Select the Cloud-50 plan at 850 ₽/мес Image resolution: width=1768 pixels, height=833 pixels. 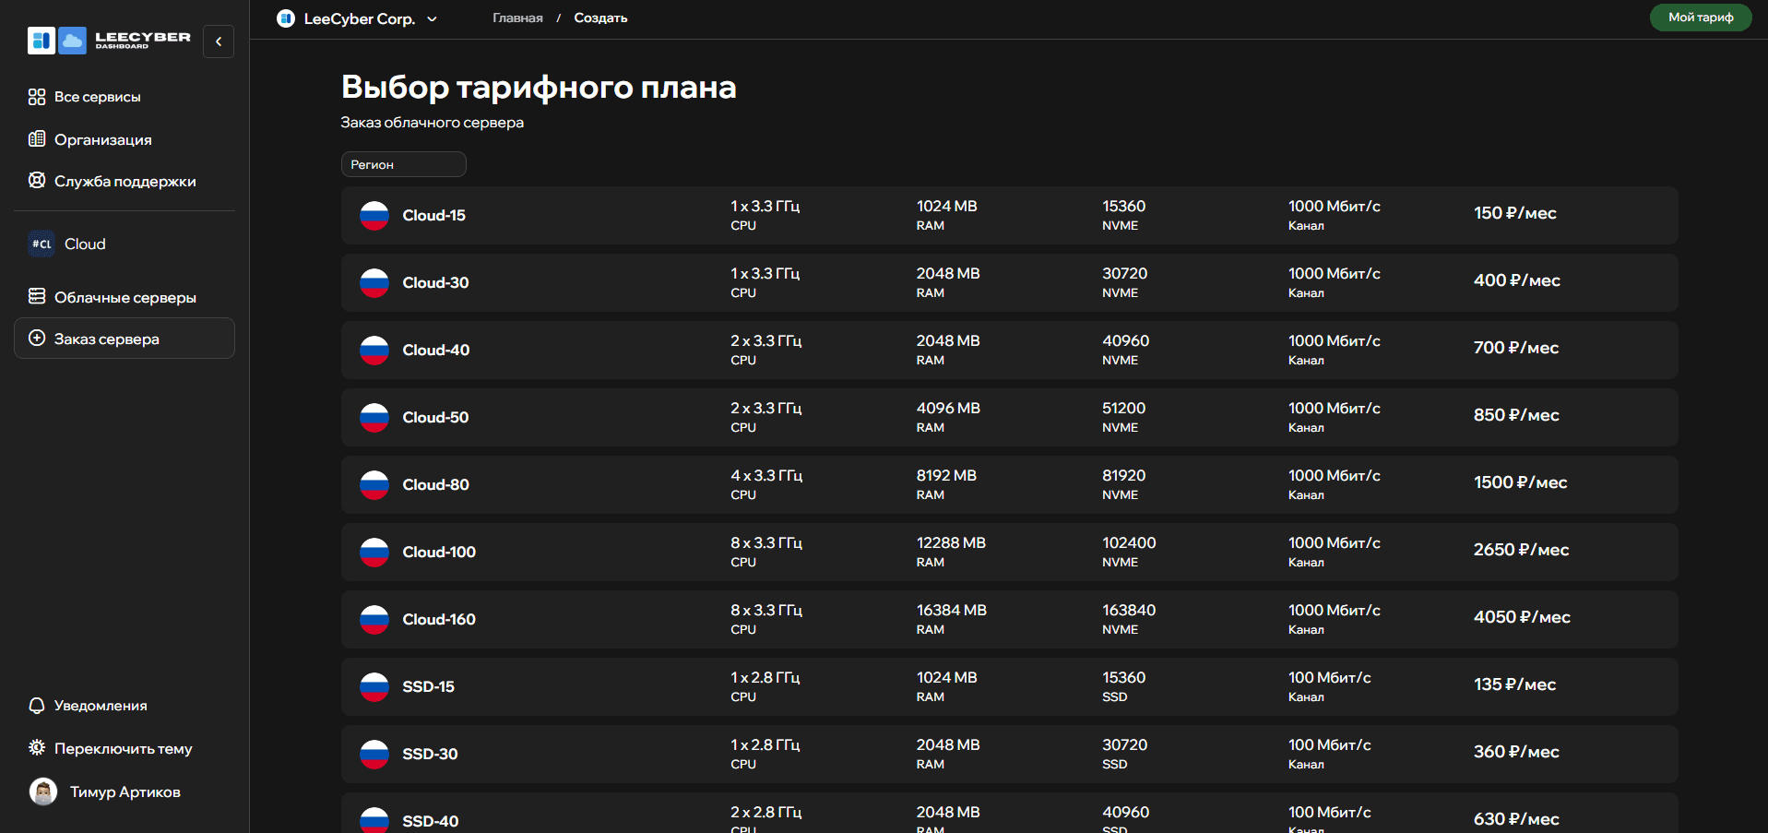point(1008,417)
